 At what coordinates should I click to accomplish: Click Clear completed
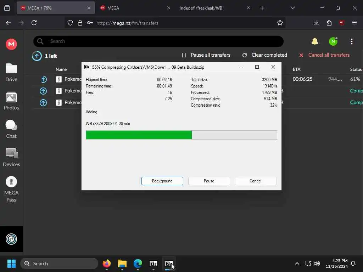click(x=264, y=55)
